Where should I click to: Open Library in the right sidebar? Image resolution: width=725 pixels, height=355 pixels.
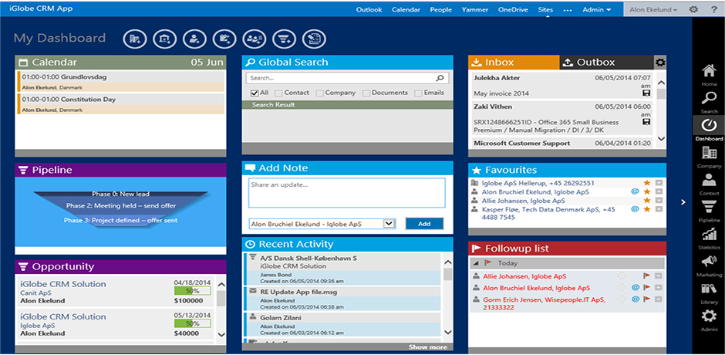(709, 293)
